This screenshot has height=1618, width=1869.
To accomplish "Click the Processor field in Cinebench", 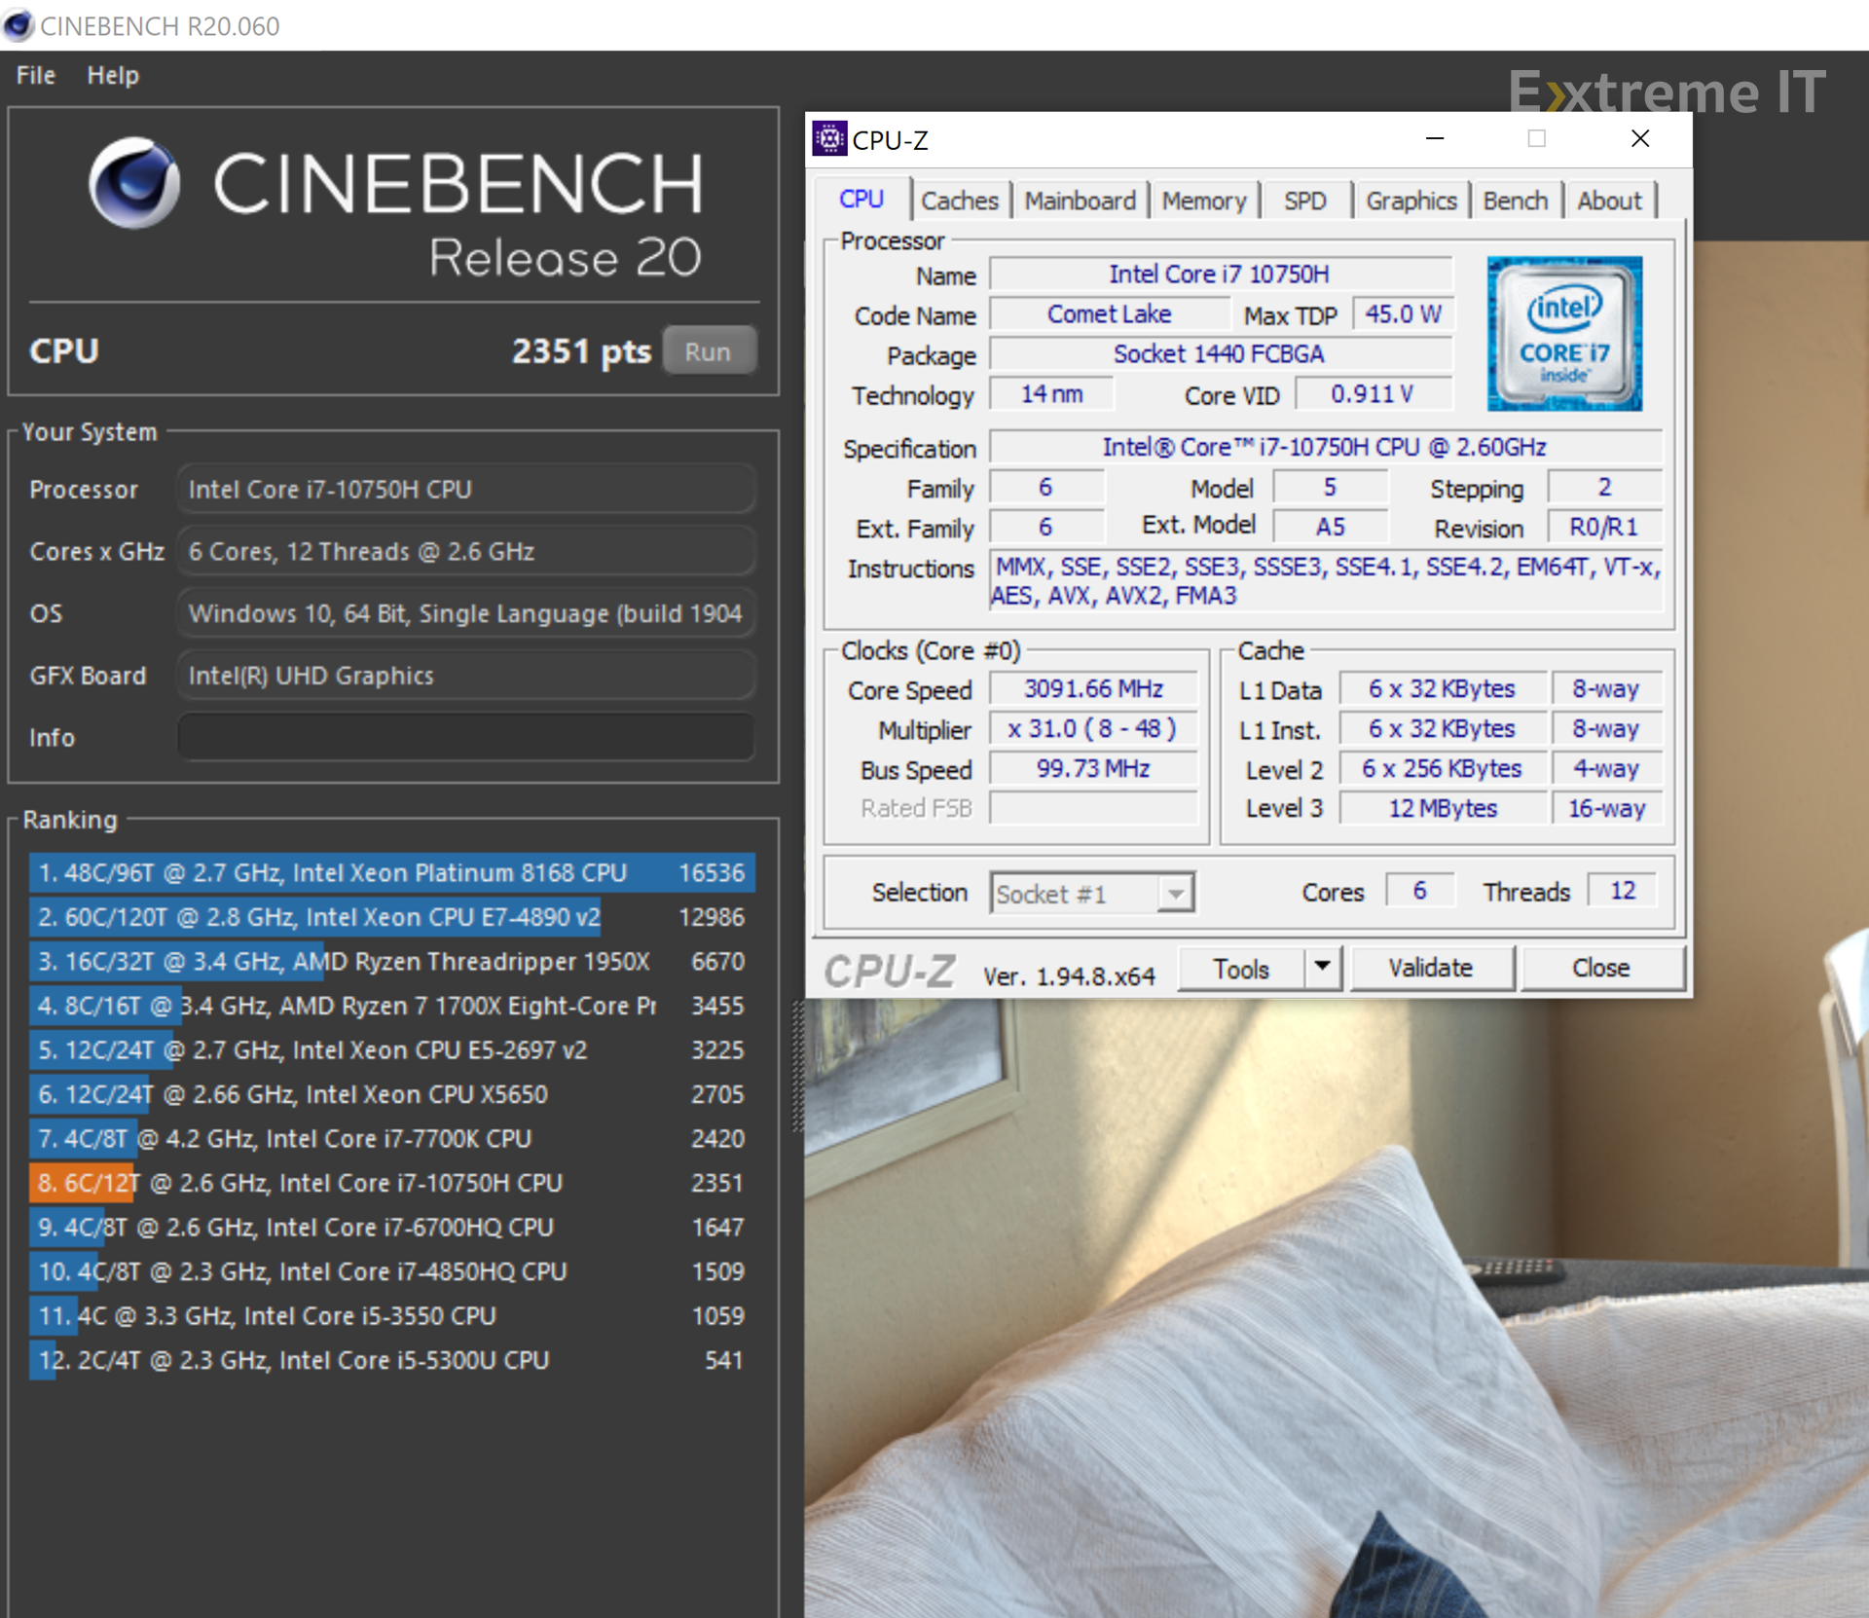I will [466, 490].
